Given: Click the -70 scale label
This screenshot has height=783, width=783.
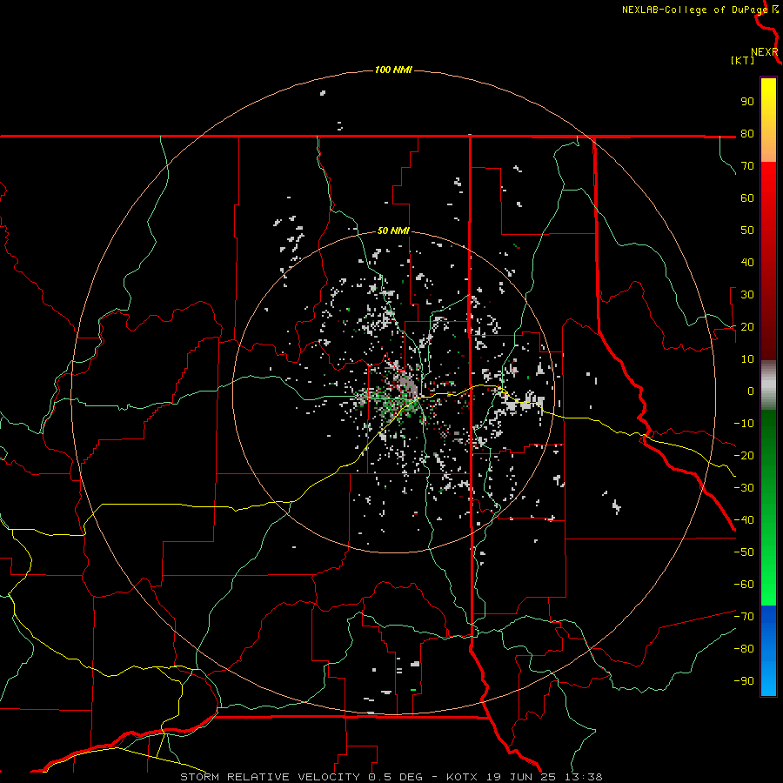Looking at the screenshot, I should [x=744, y=617].
